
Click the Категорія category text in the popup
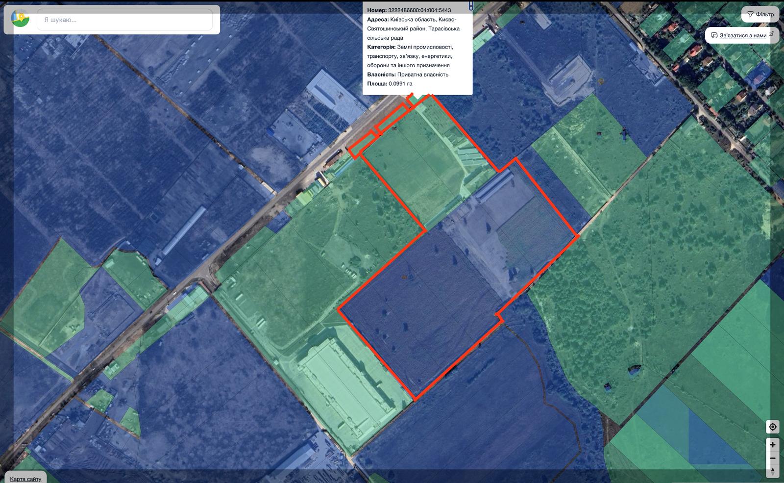[410, 56]
